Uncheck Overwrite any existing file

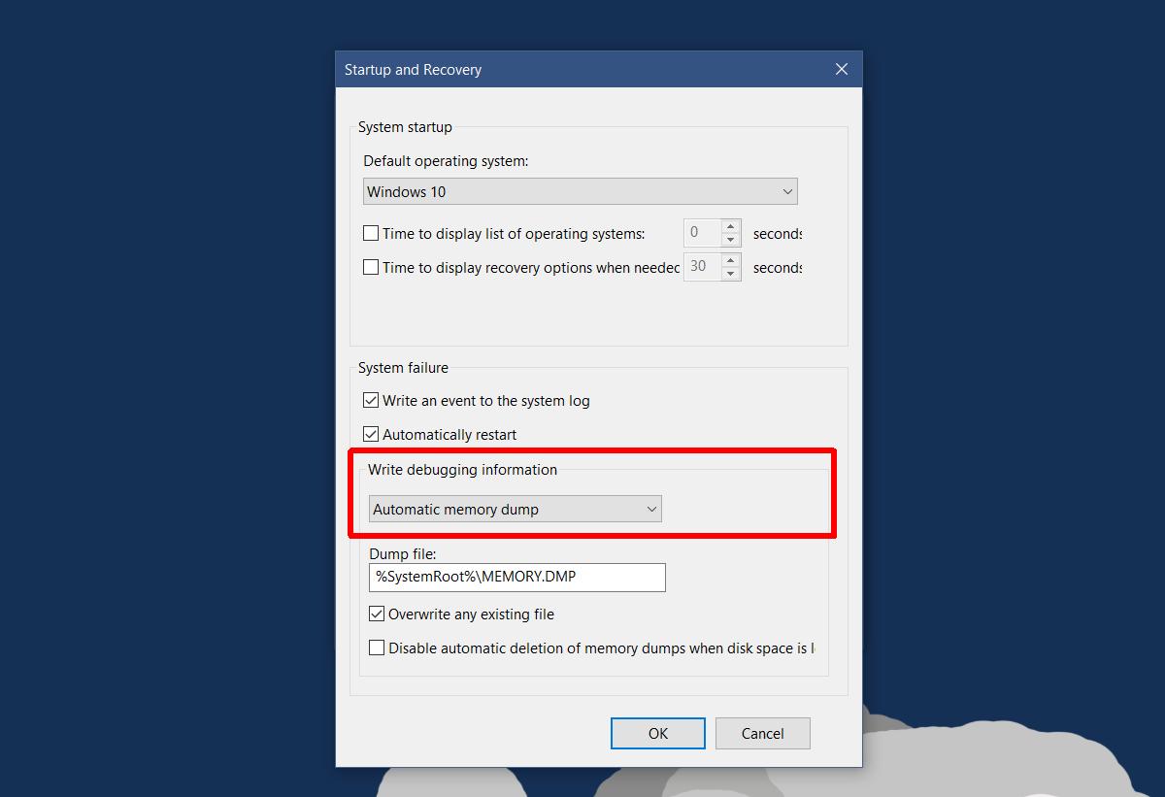click(x=377, y=614)
